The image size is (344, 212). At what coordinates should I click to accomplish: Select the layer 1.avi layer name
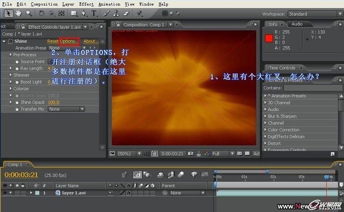(x=74, y=193)
